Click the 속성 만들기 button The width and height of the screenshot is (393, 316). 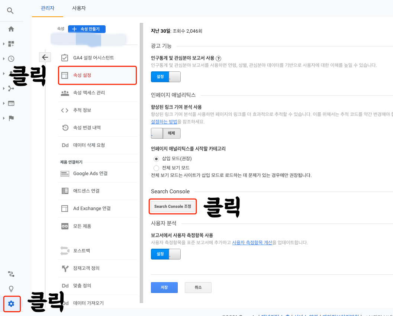coord(87,29)
